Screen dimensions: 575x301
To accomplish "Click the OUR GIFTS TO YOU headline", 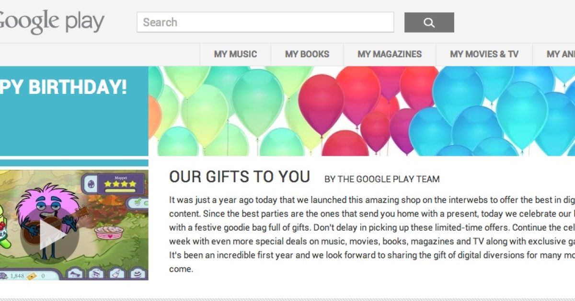I will 240,177.
